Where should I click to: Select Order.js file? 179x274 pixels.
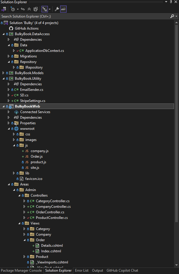pos(37,156)
